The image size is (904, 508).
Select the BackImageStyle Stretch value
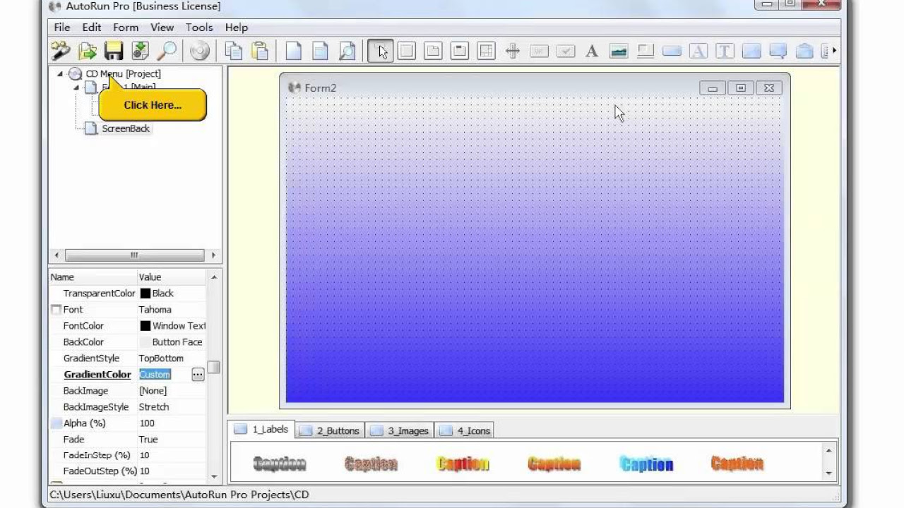[154, 407]
